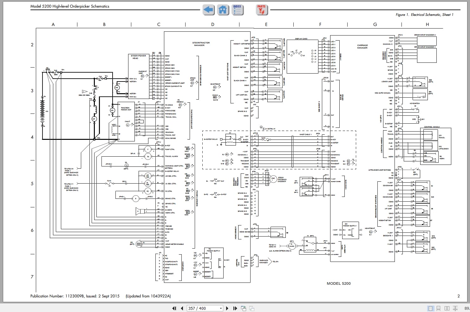Screen dimensions: 470x312
Task: Go to the next page
Action: 227,308
